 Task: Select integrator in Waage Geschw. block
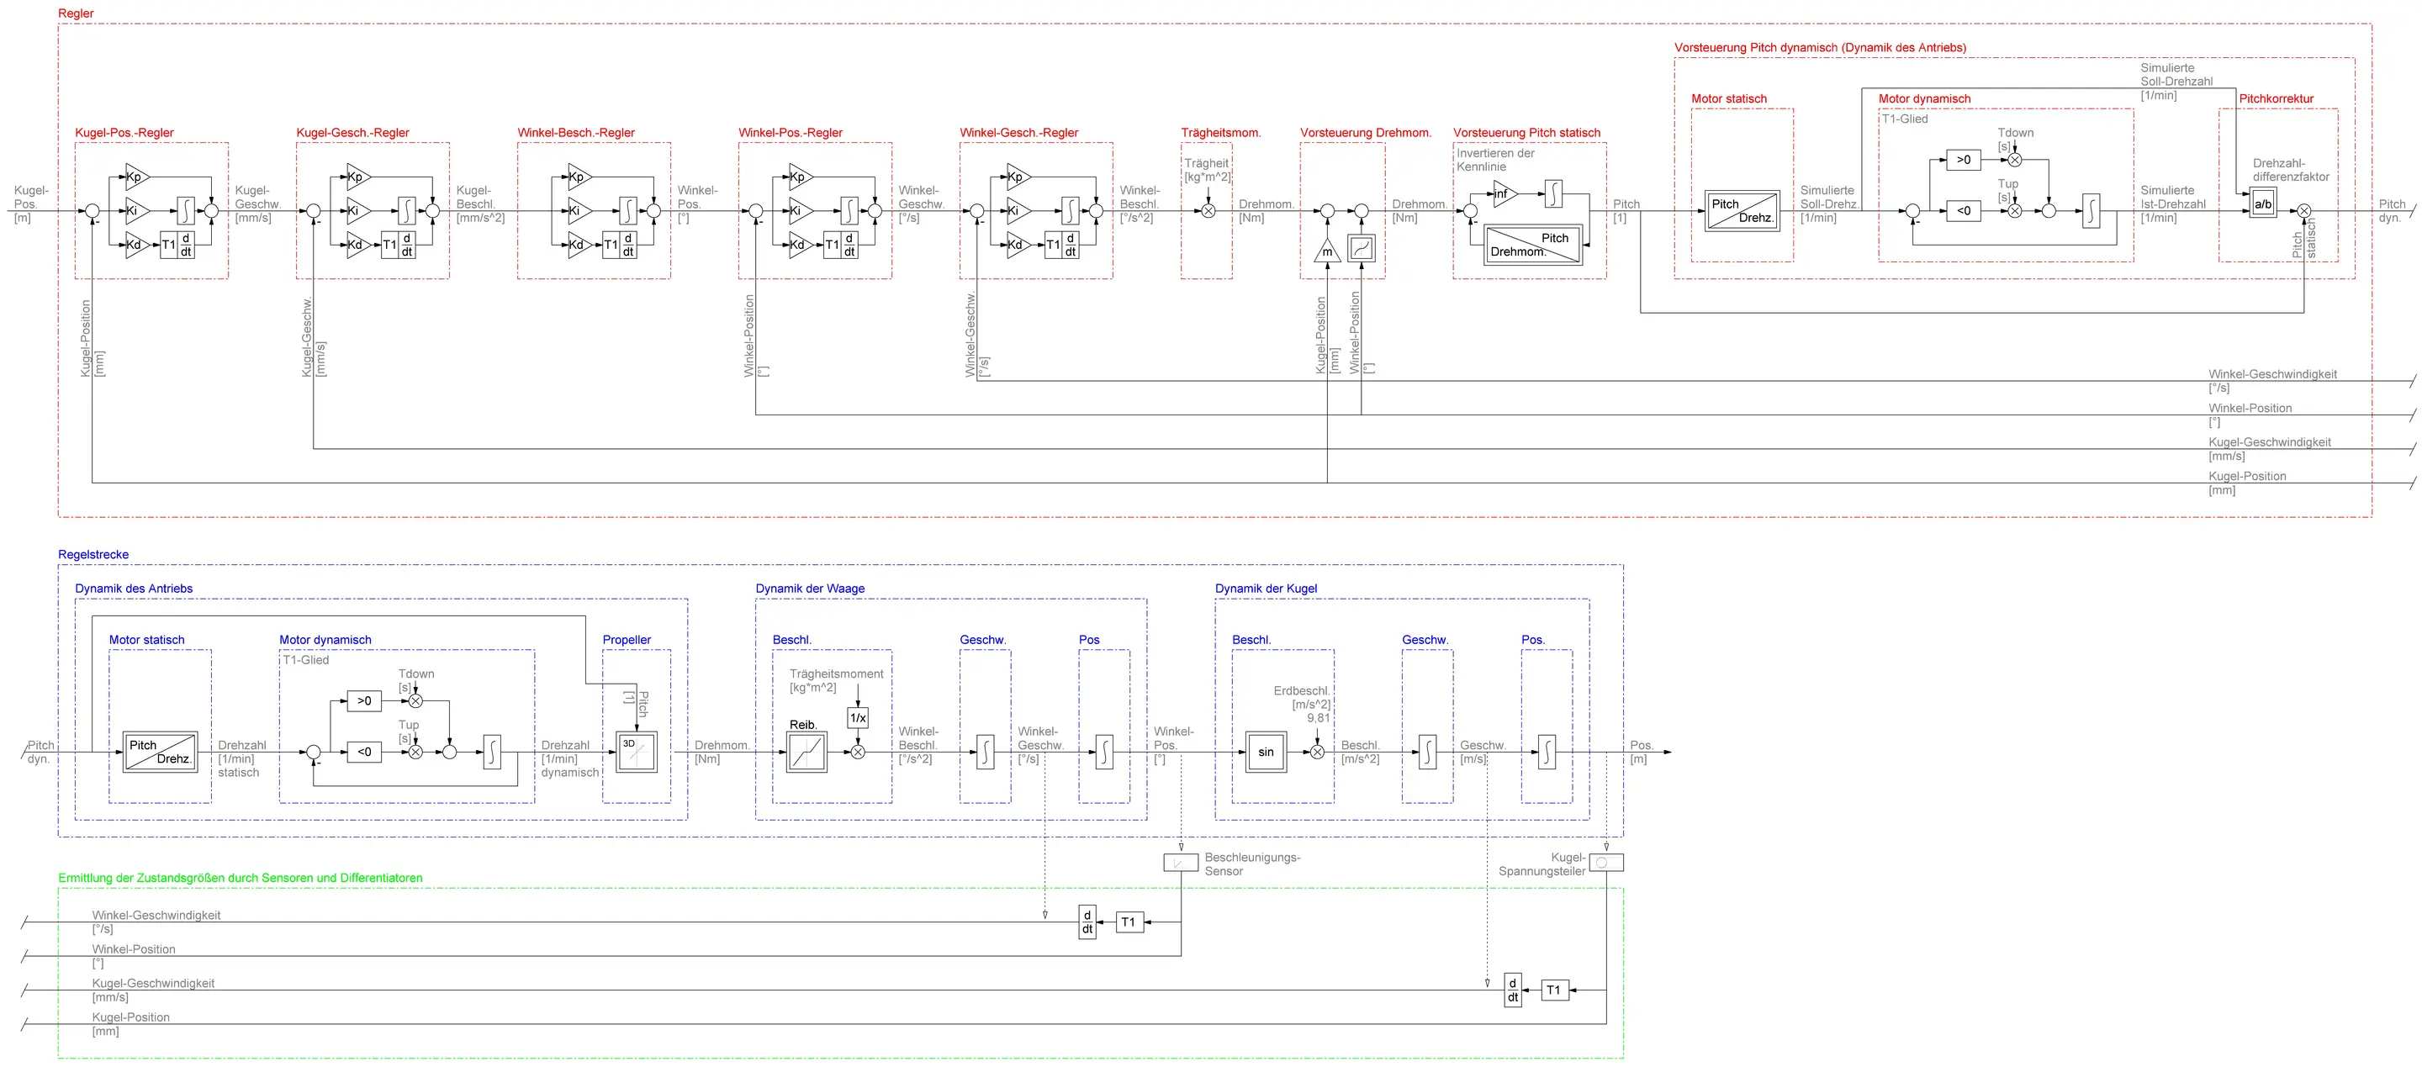click(985, 752)
